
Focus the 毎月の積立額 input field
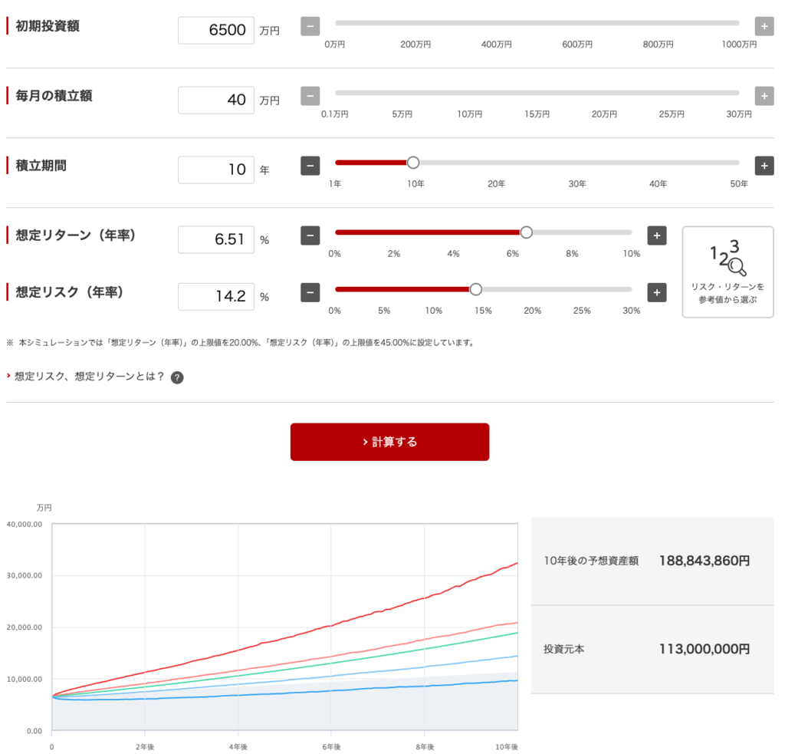(216, 100)
